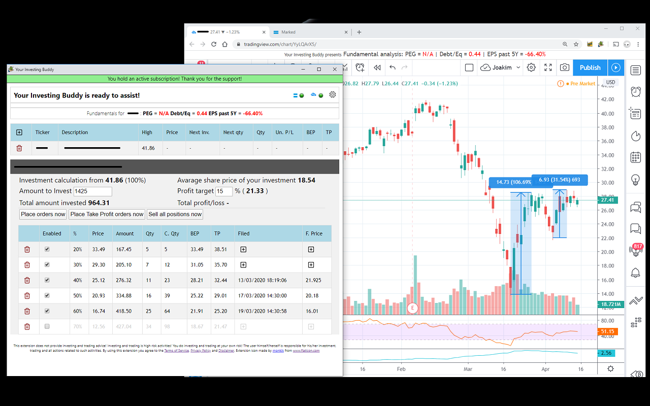
Task: Click the bar replay rewind icon
Action: [x=377, y=67]
